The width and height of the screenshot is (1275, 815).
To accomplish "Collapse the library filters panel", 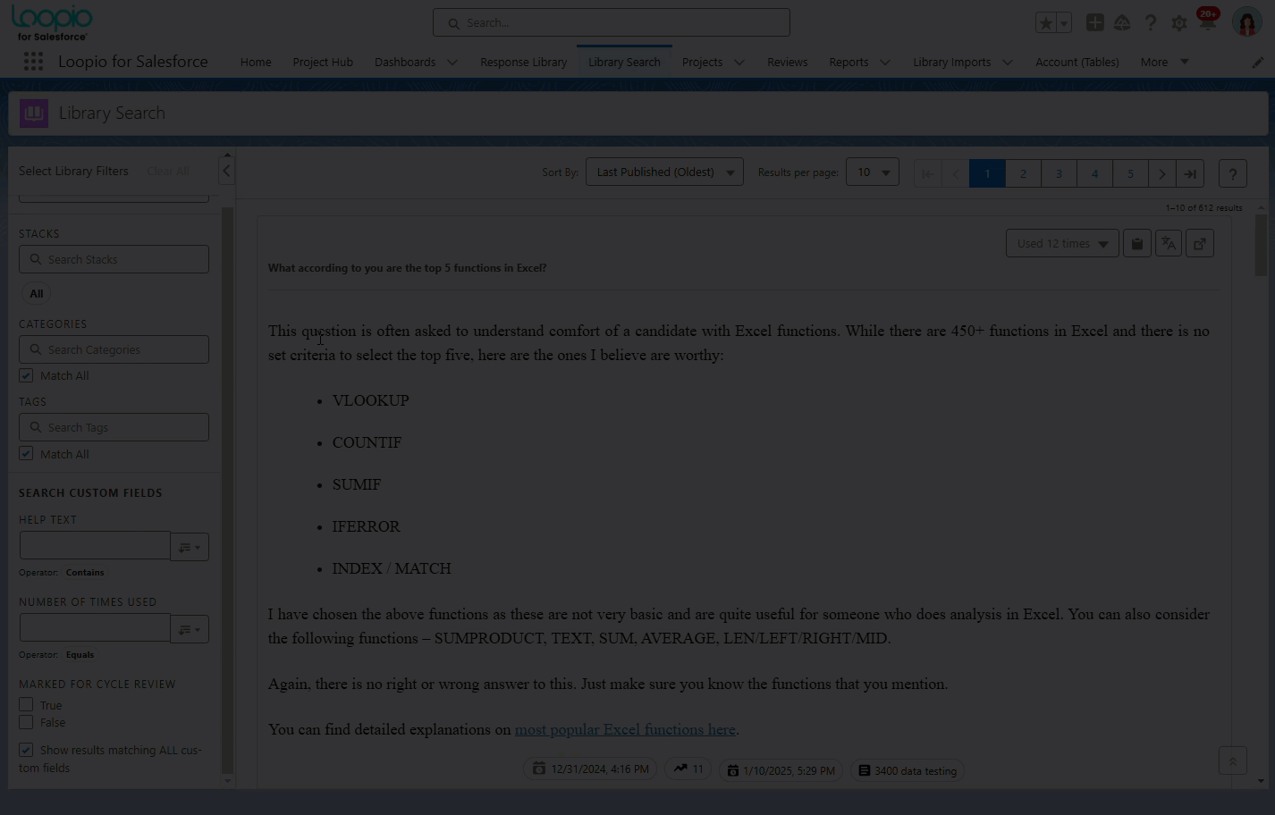I will [226, 171].
